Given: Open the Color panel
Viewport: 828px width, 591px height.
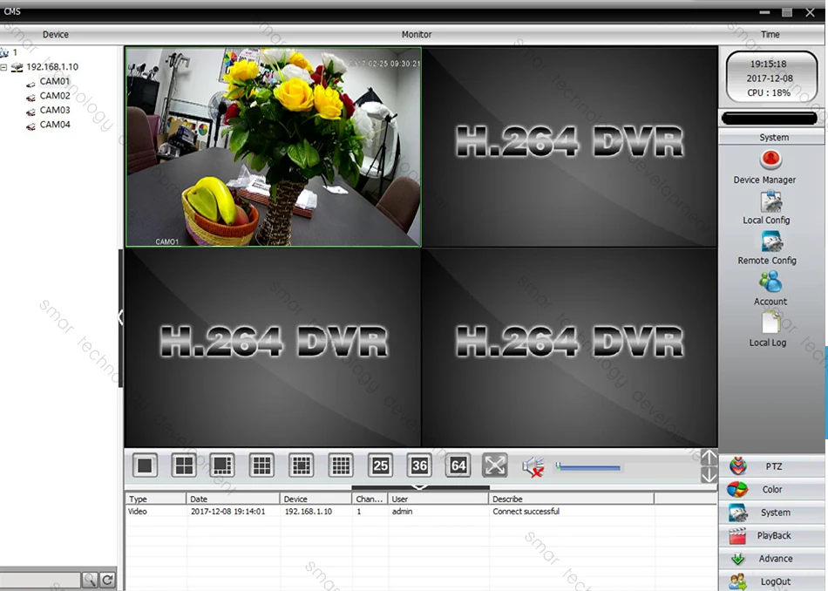Looking at the screenshot, I should 772,490.
